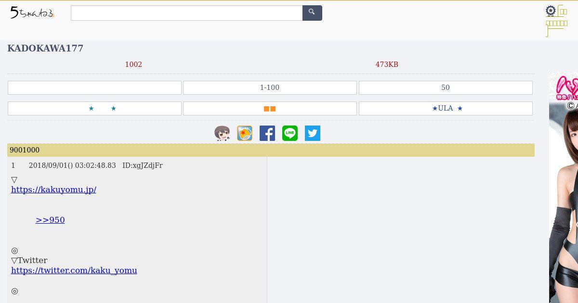Click the orange squares button
Image resolution: width=578 pixels, height=303 pixels.
pos(270,108)
